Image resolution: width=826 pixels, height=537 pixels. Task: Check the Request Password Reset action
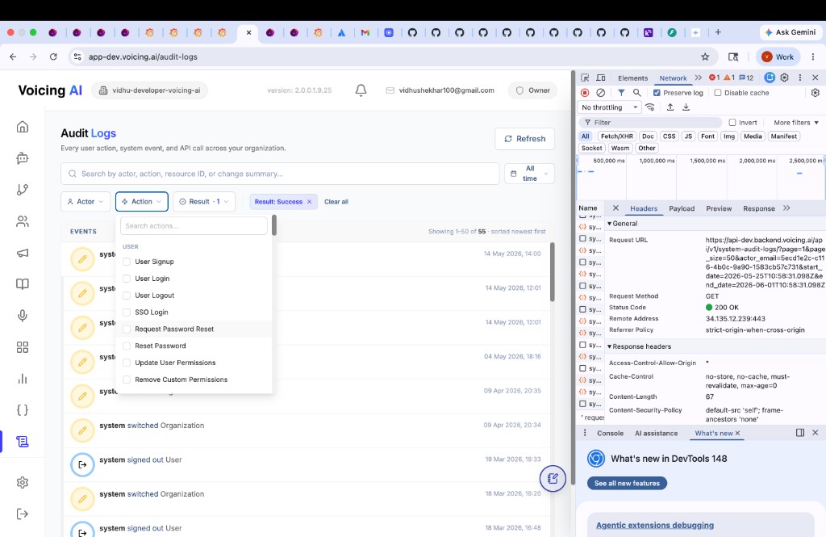pos(127,329)
